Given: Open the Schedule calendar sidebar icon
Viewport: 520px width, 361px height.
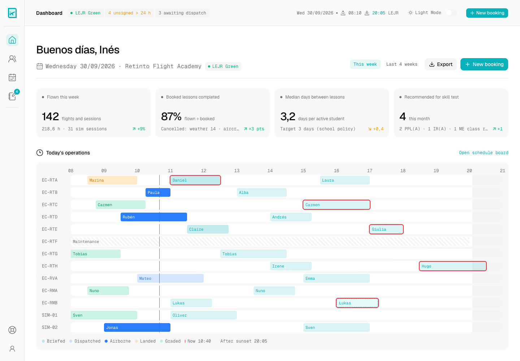Looking at the screenshot, I should pyautogui.click(x=12, y=78).
